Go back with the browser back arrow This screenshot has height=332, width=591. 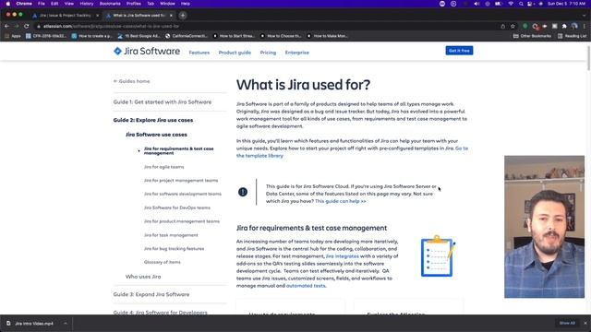coord(6,26)
